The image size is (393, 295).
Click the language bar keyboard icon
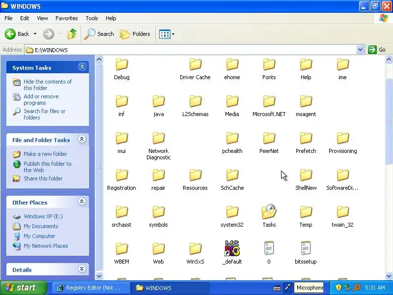[x=277, y=288]
